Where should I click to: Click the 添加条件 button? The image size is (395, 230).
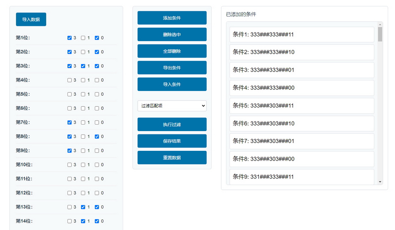(172, 18)
